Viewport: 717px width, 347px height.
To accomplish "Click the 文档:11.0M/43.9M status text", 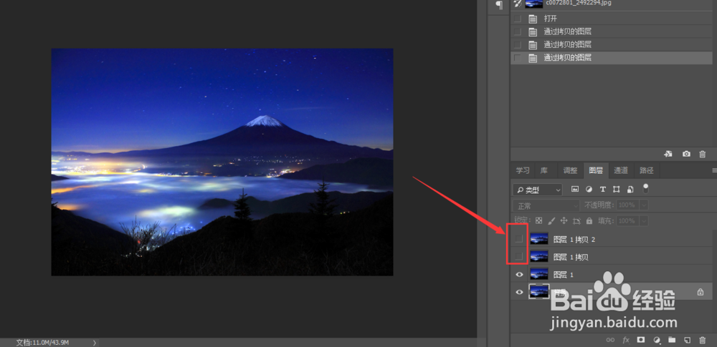I will point(43,343).
